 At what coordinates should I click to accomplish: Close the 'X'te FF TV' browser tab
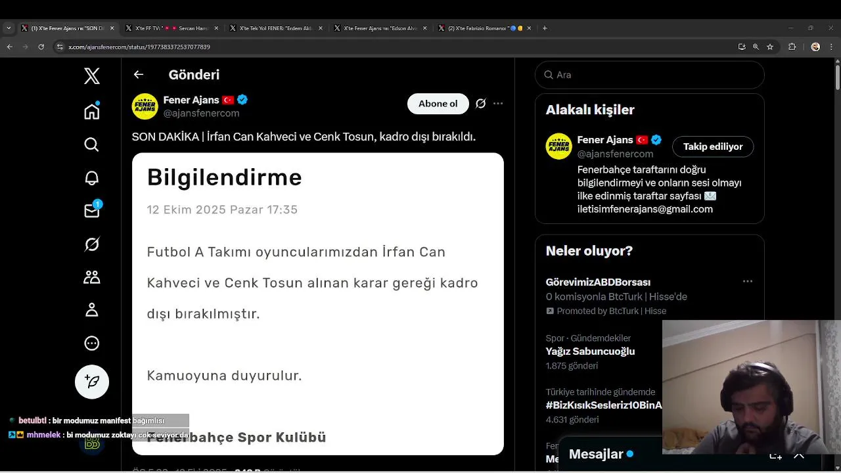216,28
